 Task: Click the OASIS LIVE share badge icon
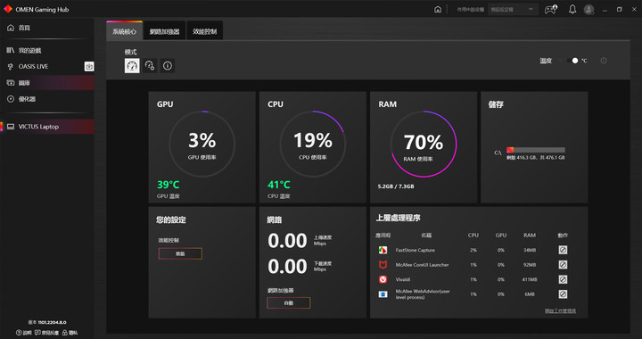[89, 66]
